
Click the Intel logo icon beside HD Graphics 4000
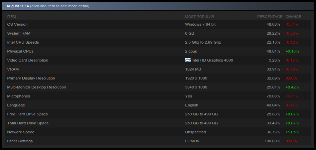pos(188,60)
